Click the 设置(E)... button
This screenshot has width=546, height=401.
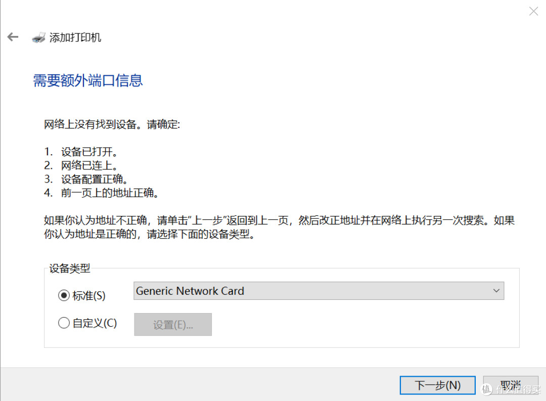[173, 324]
